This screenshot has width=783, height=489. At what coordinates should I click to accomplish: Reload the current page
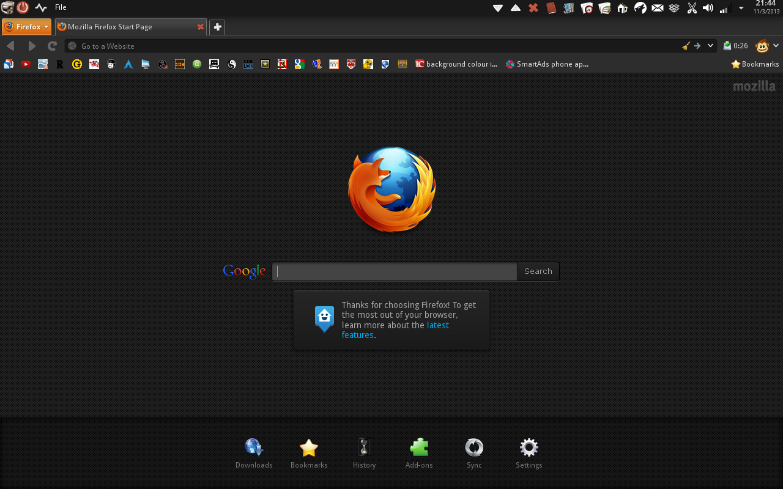[x=53, y=46]
